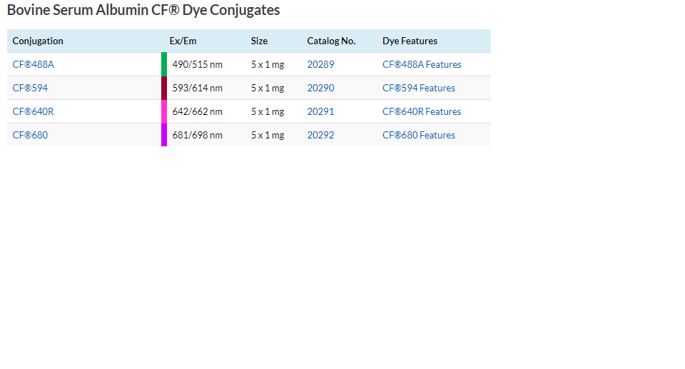Click catalog number 20291
The image size is (685, 369).
[320, 111]
